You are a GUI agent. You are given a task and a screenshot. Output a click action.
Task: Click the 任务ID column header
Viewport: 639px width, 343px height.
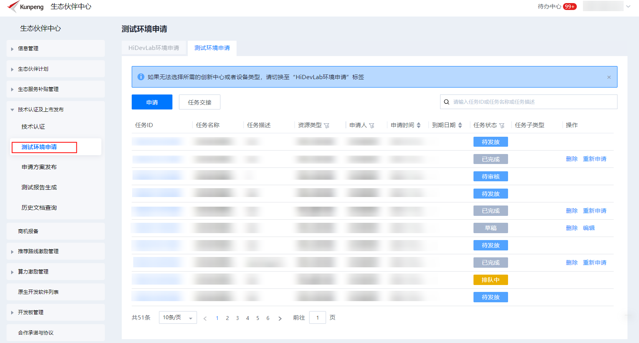click(x=144, y=125)
